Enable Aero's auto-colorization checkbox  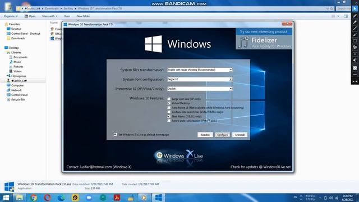pos(169,121)
